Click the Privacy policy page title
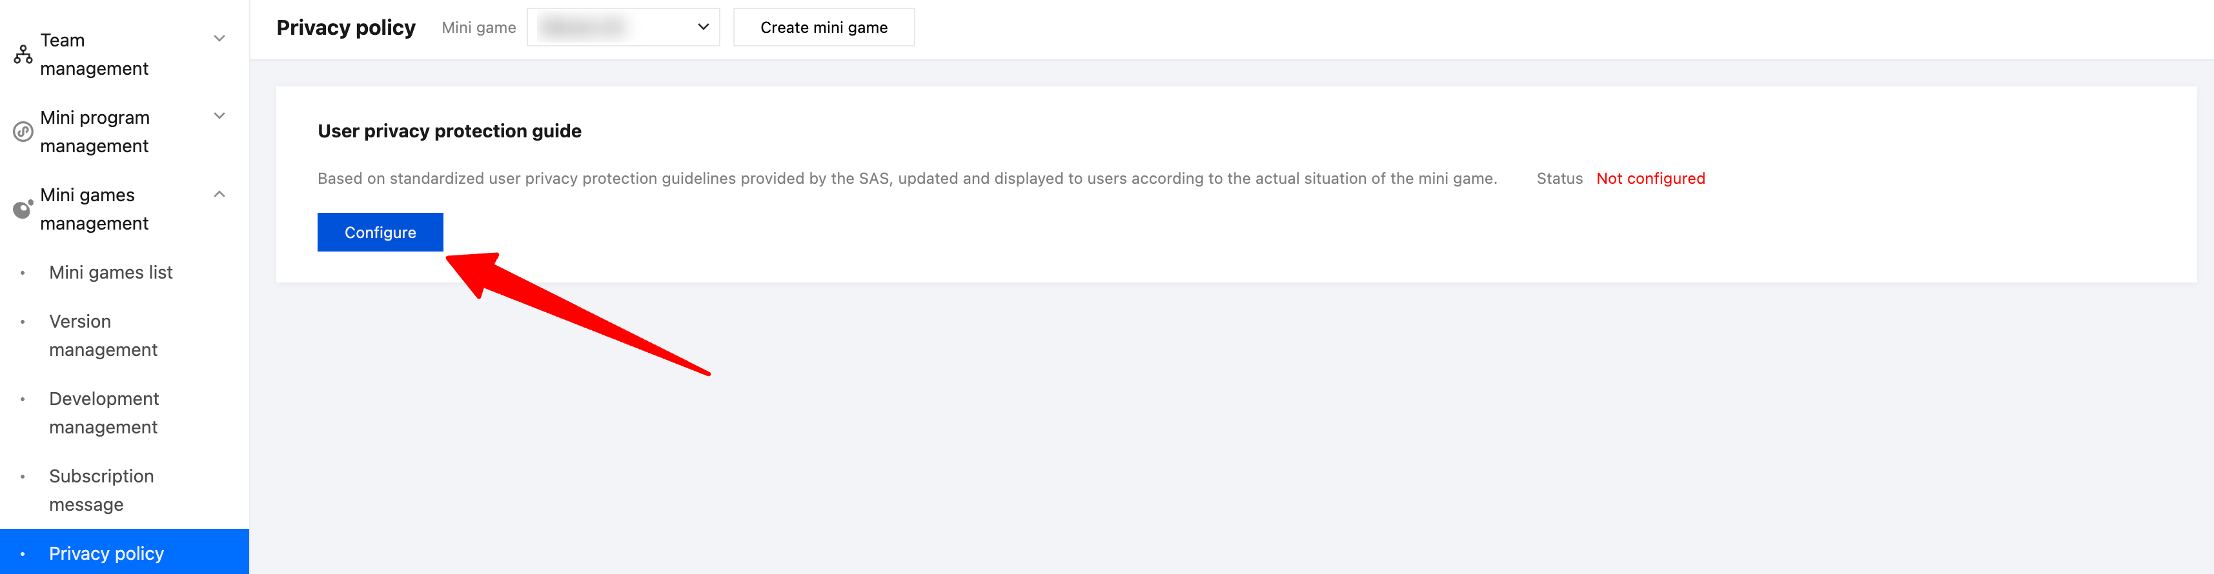 [345, 28]
